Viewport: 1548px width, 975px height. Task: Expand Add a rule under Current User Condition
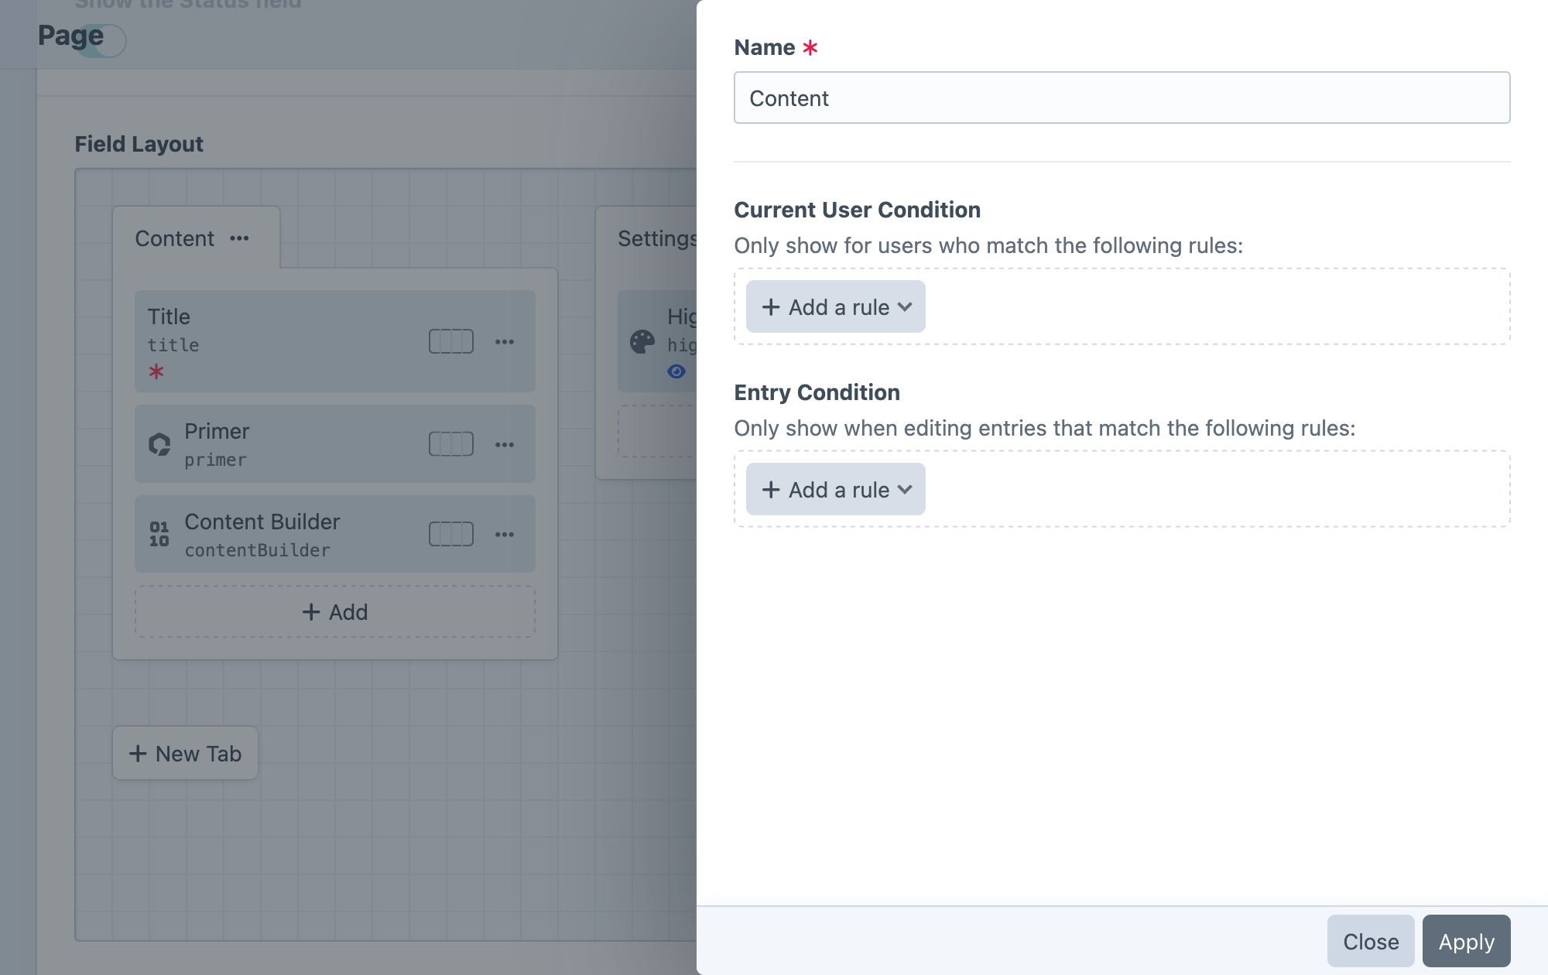pos(835,306)
